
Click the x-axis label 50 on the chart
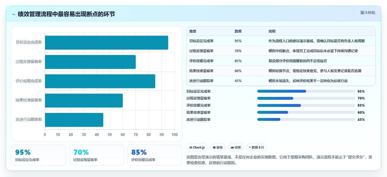pyautogui.click(x=110, y=135)
